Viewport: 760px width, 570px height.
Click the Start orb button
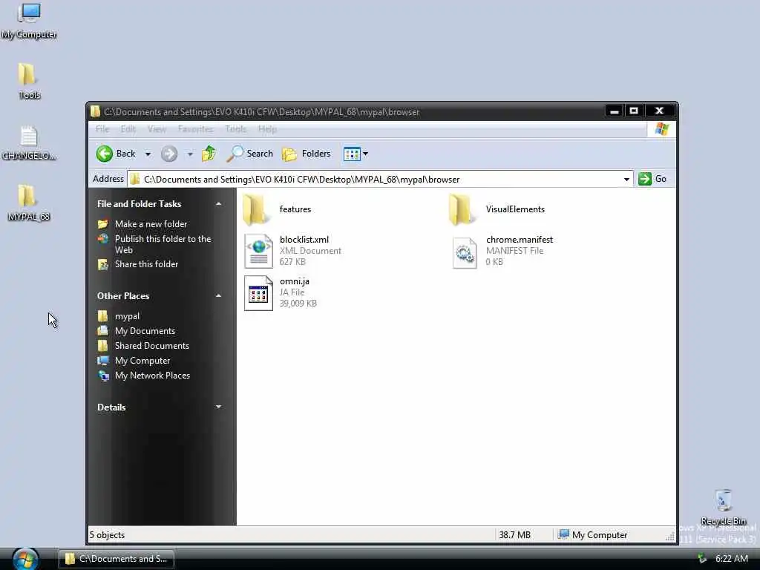(x=25, y=560)
